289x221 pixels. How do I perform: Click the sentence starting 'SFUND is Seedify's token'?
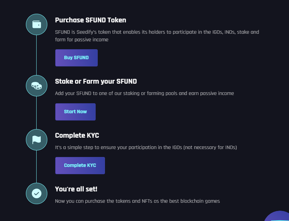[157, 36]
